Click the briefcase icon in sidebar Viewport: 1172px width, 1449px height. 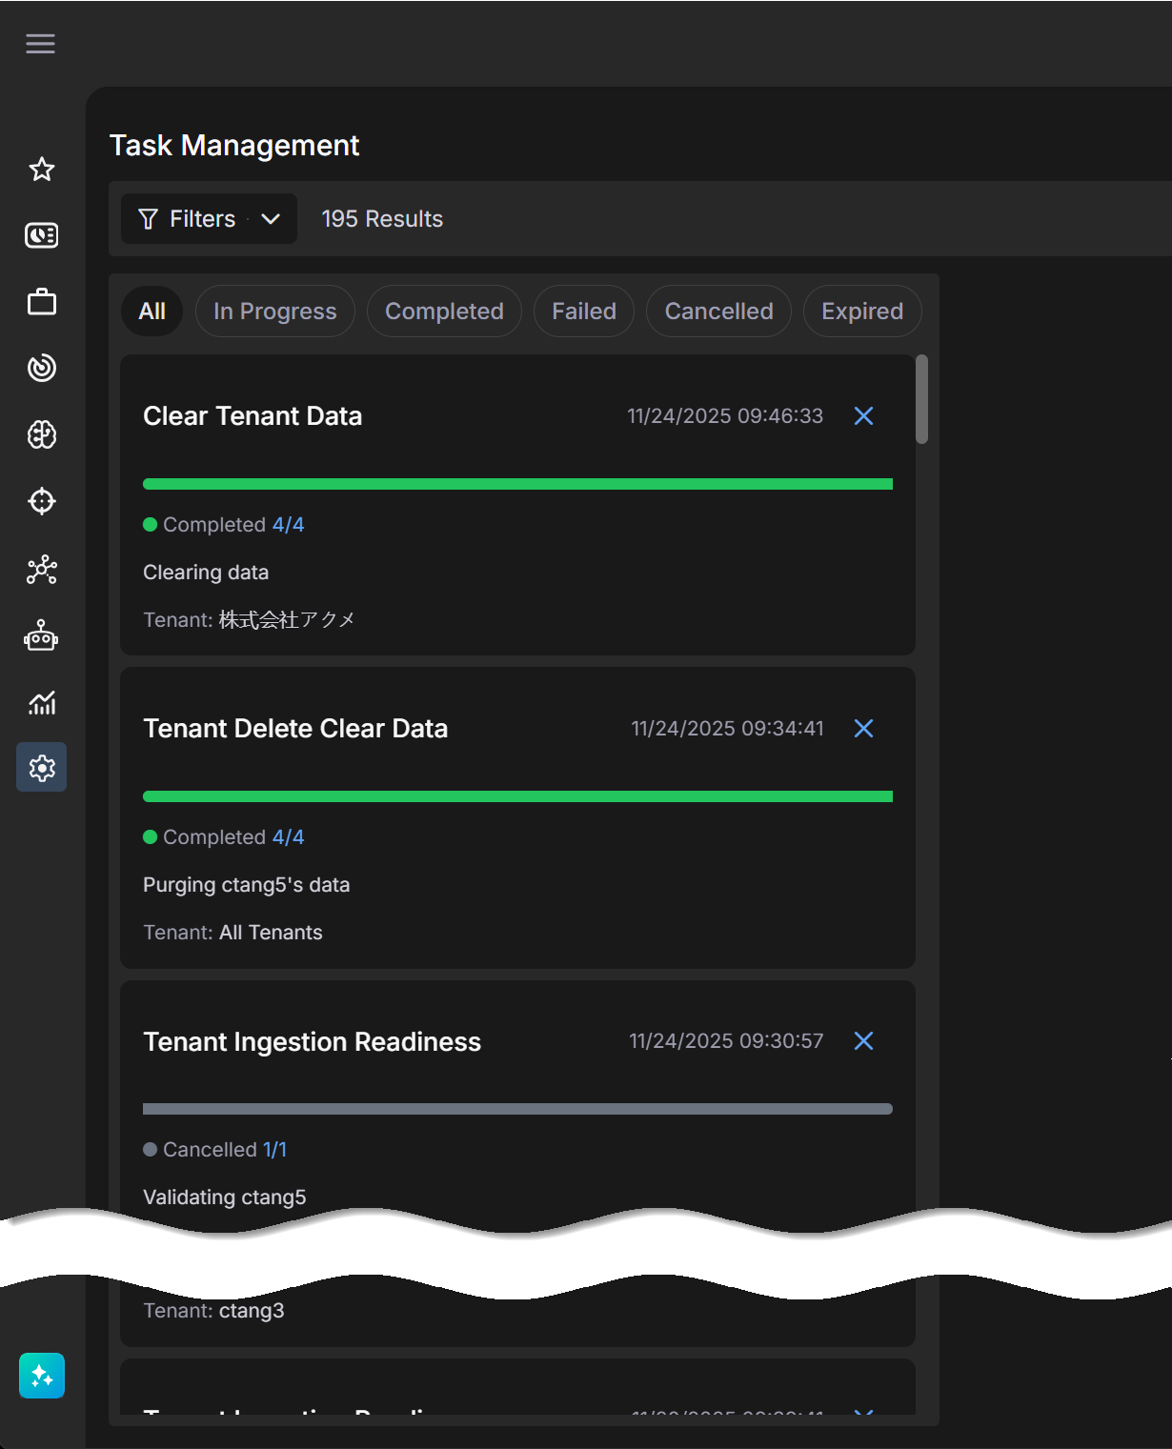pos(42,302)
